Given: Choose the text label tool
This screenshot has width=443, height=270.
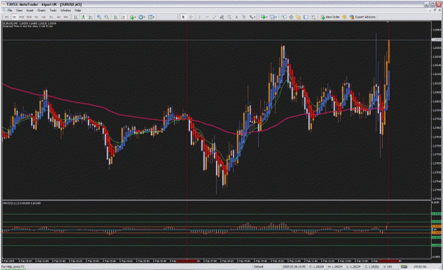Looking at the screenshot, I should click(x=244, y=17).
